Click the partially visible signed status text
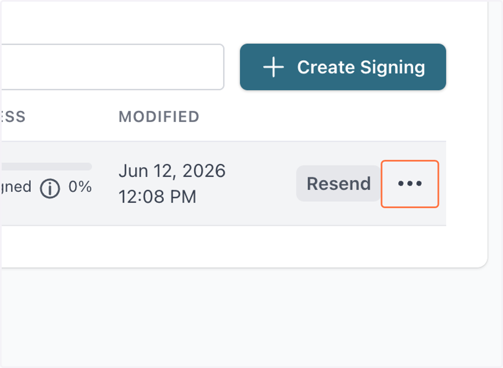The width and height of the screenshot is (503, 368). 16,187
